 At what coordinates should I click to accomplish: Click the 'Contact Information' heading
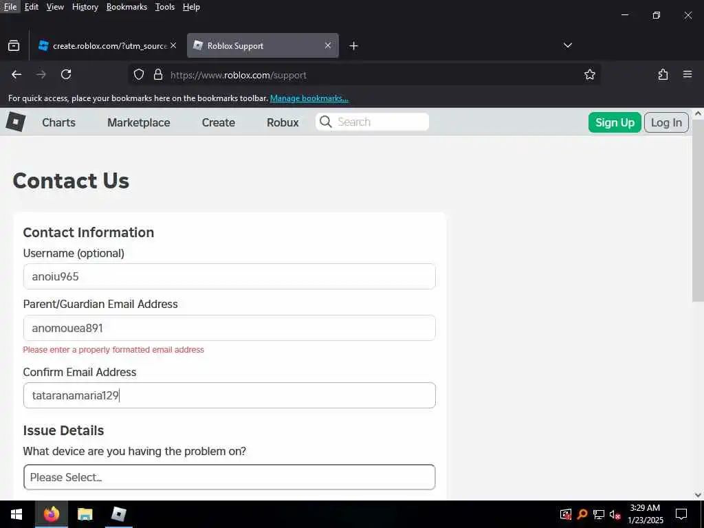tap(89, 232)
